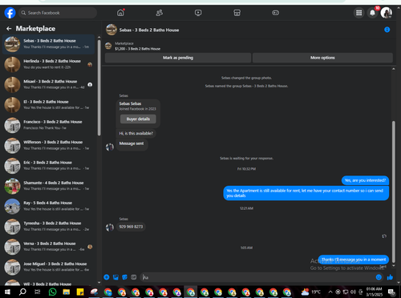Open the $1,200 - 3 Beds 2 Baths House listing

[137, 49]
